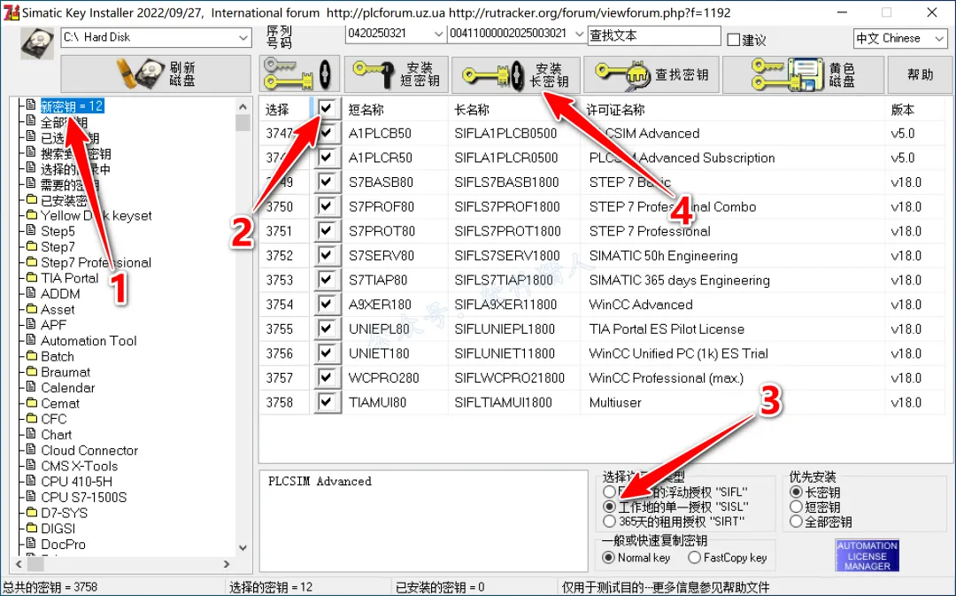Select Step5 in the tree
This screenshot has height=596, width=956.
(58, 231)
